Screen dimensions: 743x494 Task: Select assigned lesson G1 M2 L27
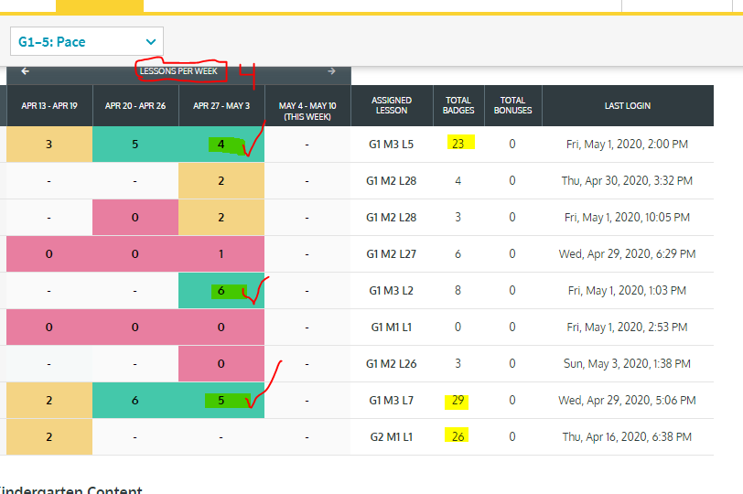(392, 254)
